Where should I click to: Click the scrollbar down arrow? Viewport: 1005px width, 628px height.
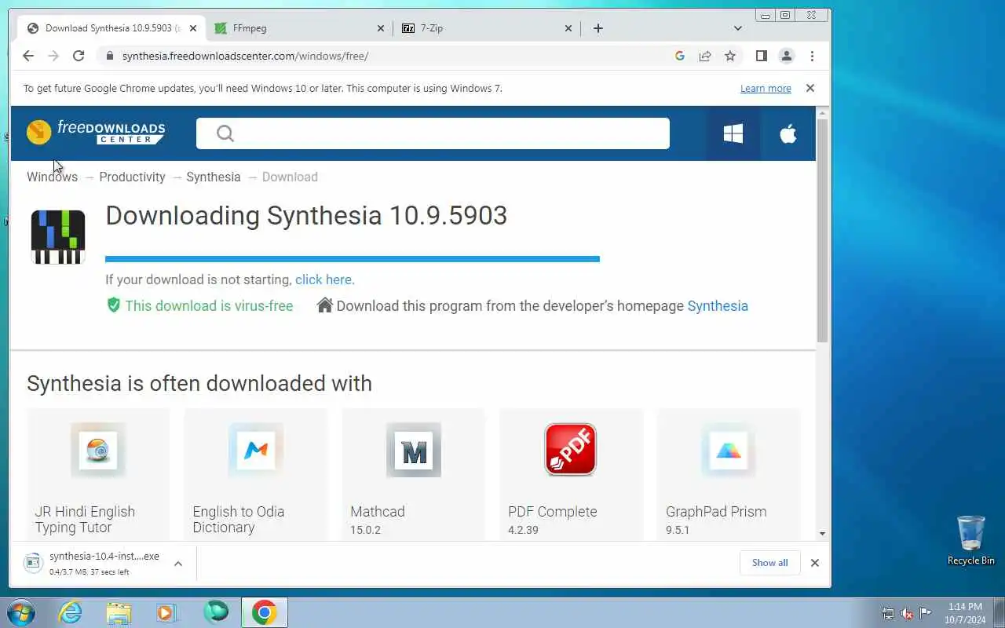click(822, 534)
